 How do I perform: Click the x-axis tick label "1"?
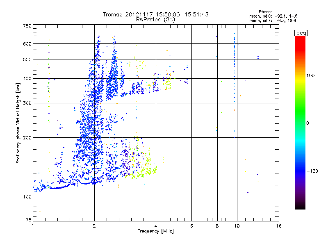point(33,226)
